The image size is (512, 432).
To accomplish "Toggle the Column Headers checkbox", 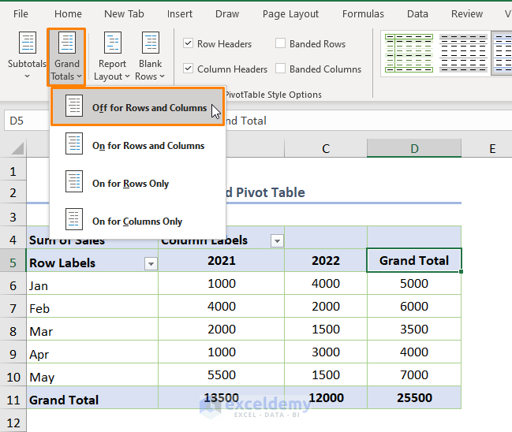I will point(188,69).
